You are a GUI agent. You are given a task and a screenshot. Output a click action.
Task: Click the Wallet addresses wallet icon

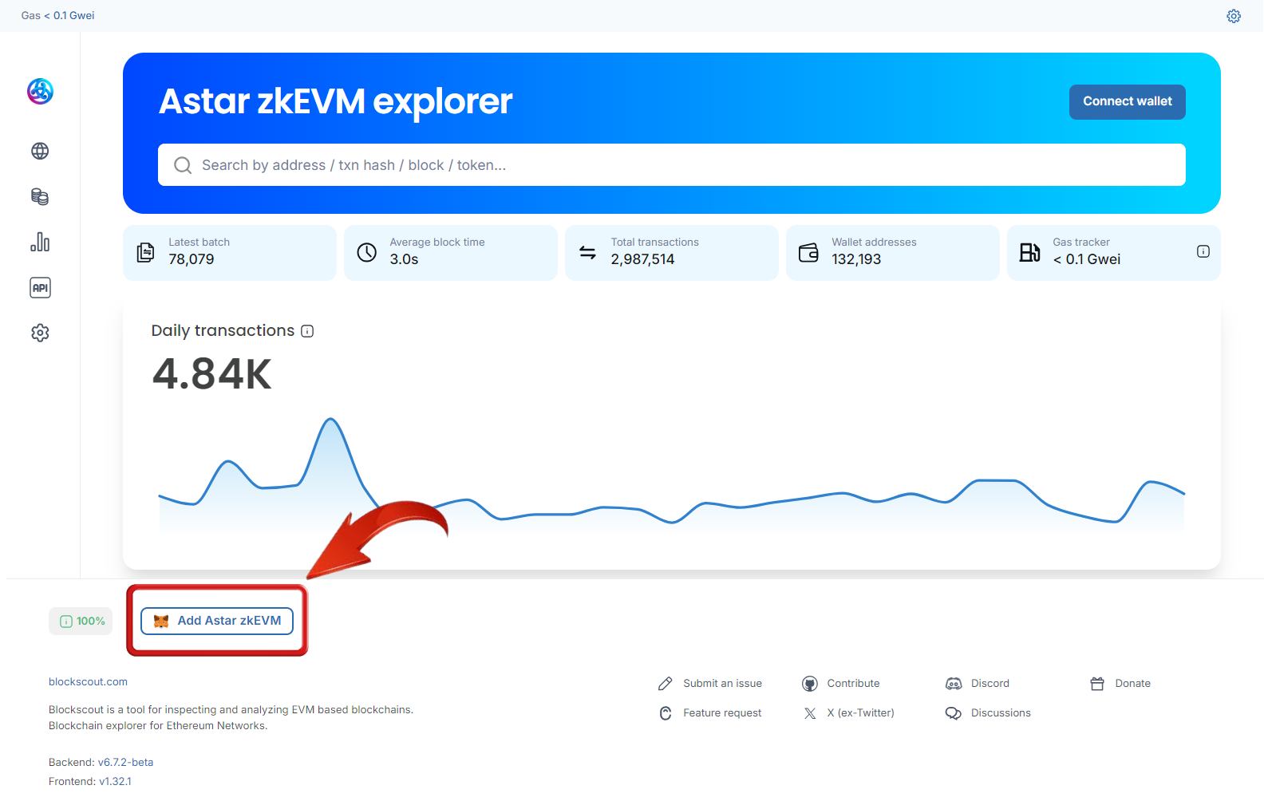(x=808, y=252)
